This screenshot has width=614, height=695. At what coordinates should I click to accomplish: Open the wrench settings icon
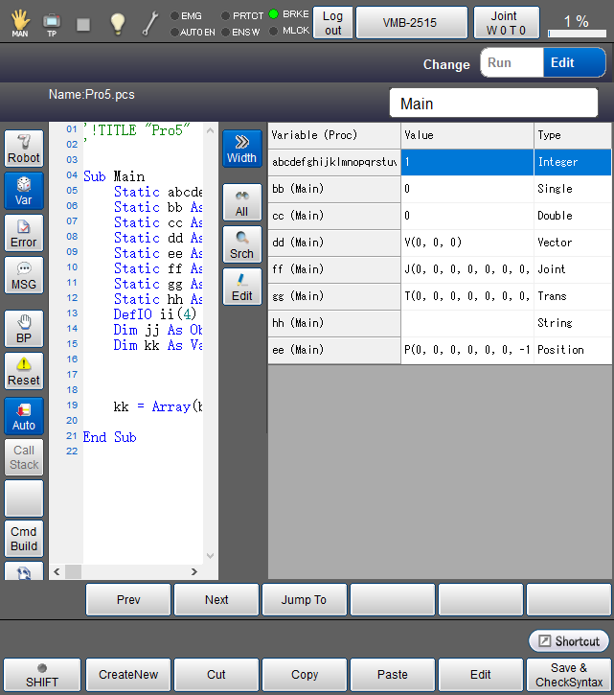150,23
